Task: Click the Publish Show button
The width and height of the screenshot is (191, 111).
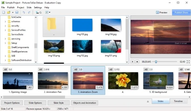Action: coord(181,13)
